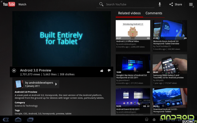197x123 pixels.
Task: Open the overflow menu icon
Action: [x=191, y=4]
